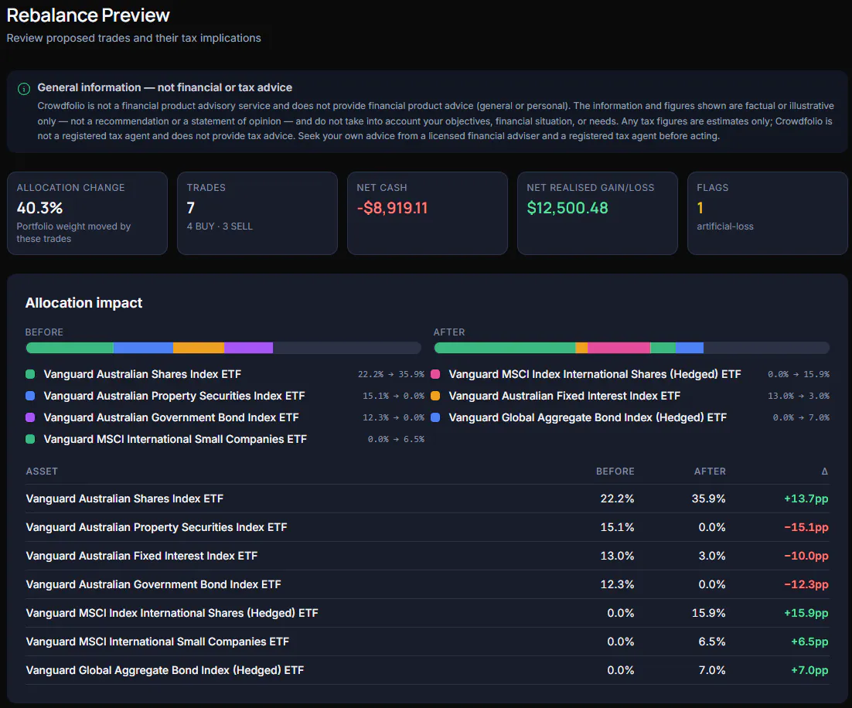
Task: Select table row Vanguard MSCI Index International Shares (Hedged)
Action: pyautogui.click(x=427, y=613)
